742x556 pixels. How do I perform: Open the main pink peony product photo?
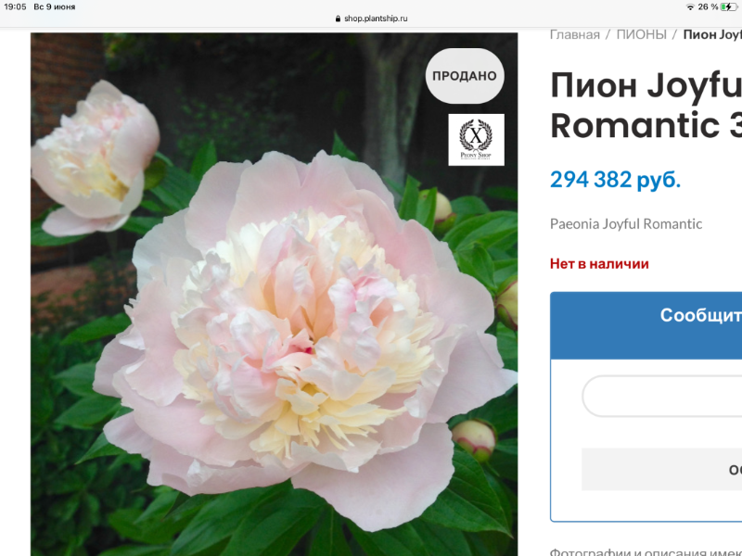[274, 294]
